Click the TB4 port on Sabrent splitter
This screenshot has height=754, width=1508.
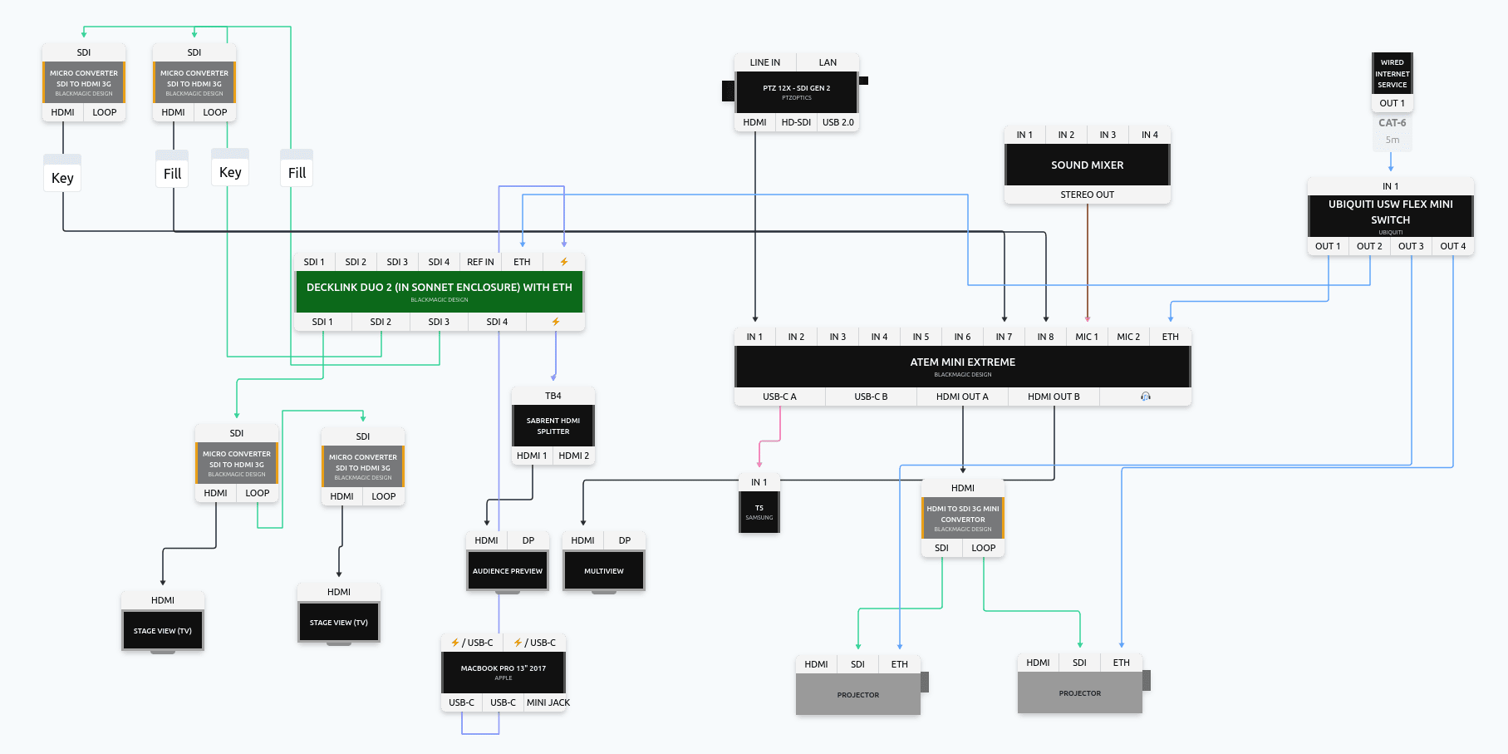(553, 396)
